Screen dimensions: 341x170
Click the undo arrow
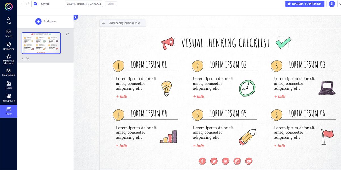click(x=21, y=4)
